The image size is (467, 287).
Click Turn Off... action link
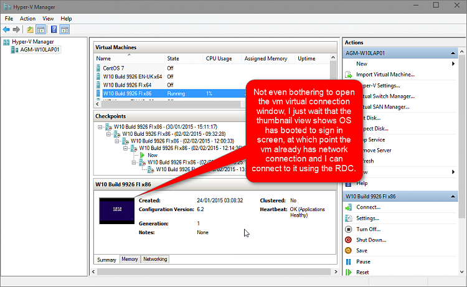coord(368,229)
